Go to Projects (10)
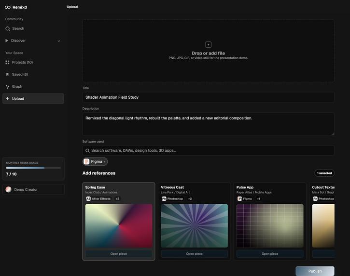350x276 pixels. (33, 62)
